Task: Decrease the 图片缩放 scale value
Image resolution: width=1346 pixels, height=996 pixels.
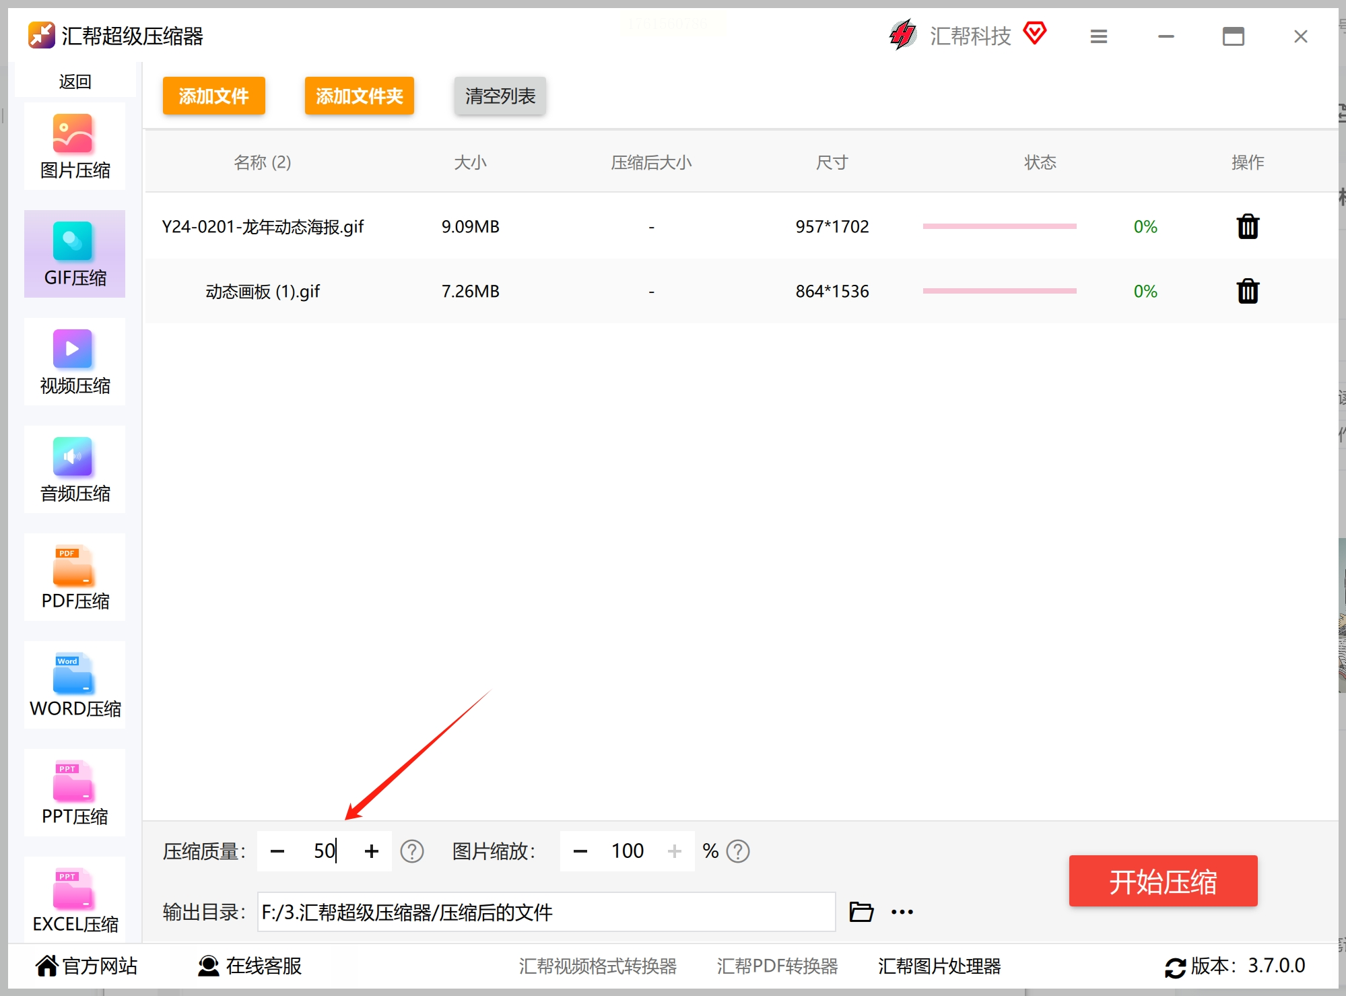Action: click(x=580, y=851)
